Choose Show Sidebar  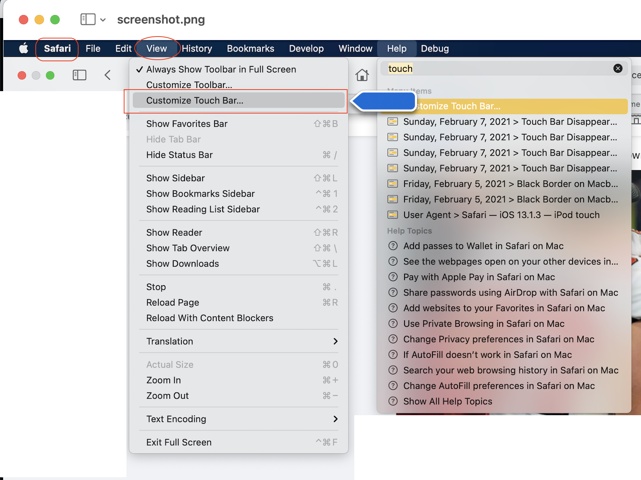pyautogui.click(x=238, y=178)
